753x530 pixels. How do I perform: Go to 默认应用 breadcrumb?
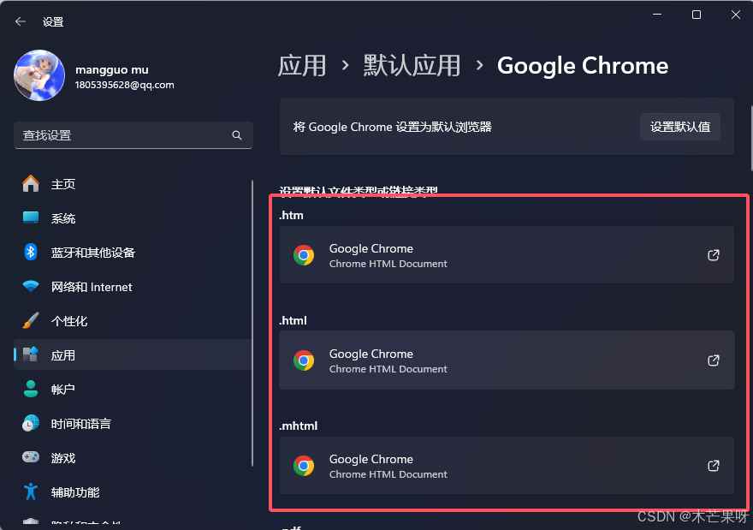(411, 66)
